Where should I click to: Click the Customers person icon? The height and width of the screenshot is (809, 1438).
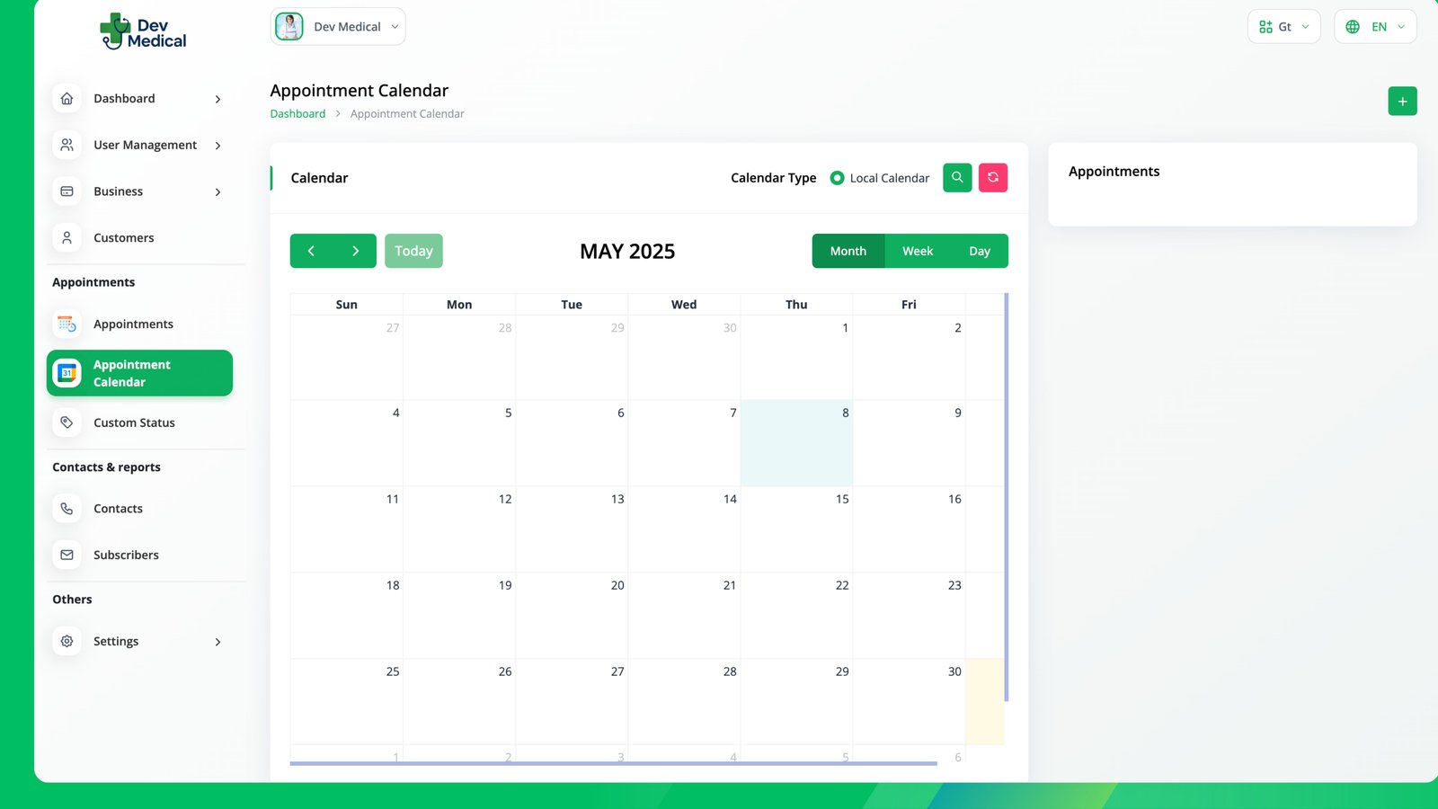(67, 238)
